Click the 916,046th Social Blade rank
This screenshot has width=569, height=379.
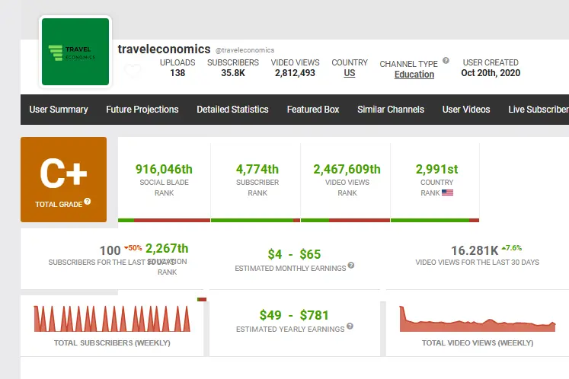click(164, 170)
